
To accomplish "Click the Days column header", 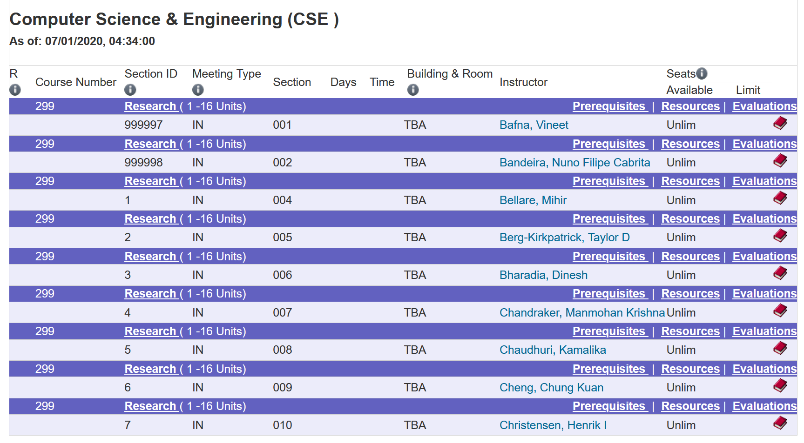I will click(344, 82).
